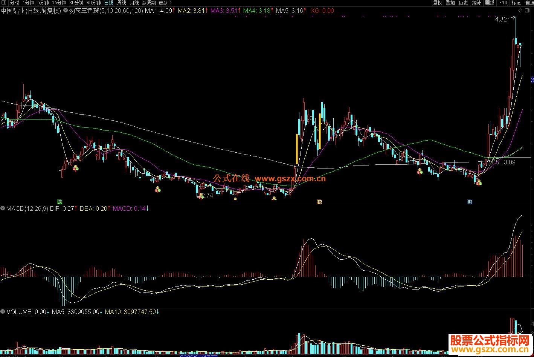Click the 3.08 - 3.09 price label
The image size is (534, 357).
[x=501, y=162]
